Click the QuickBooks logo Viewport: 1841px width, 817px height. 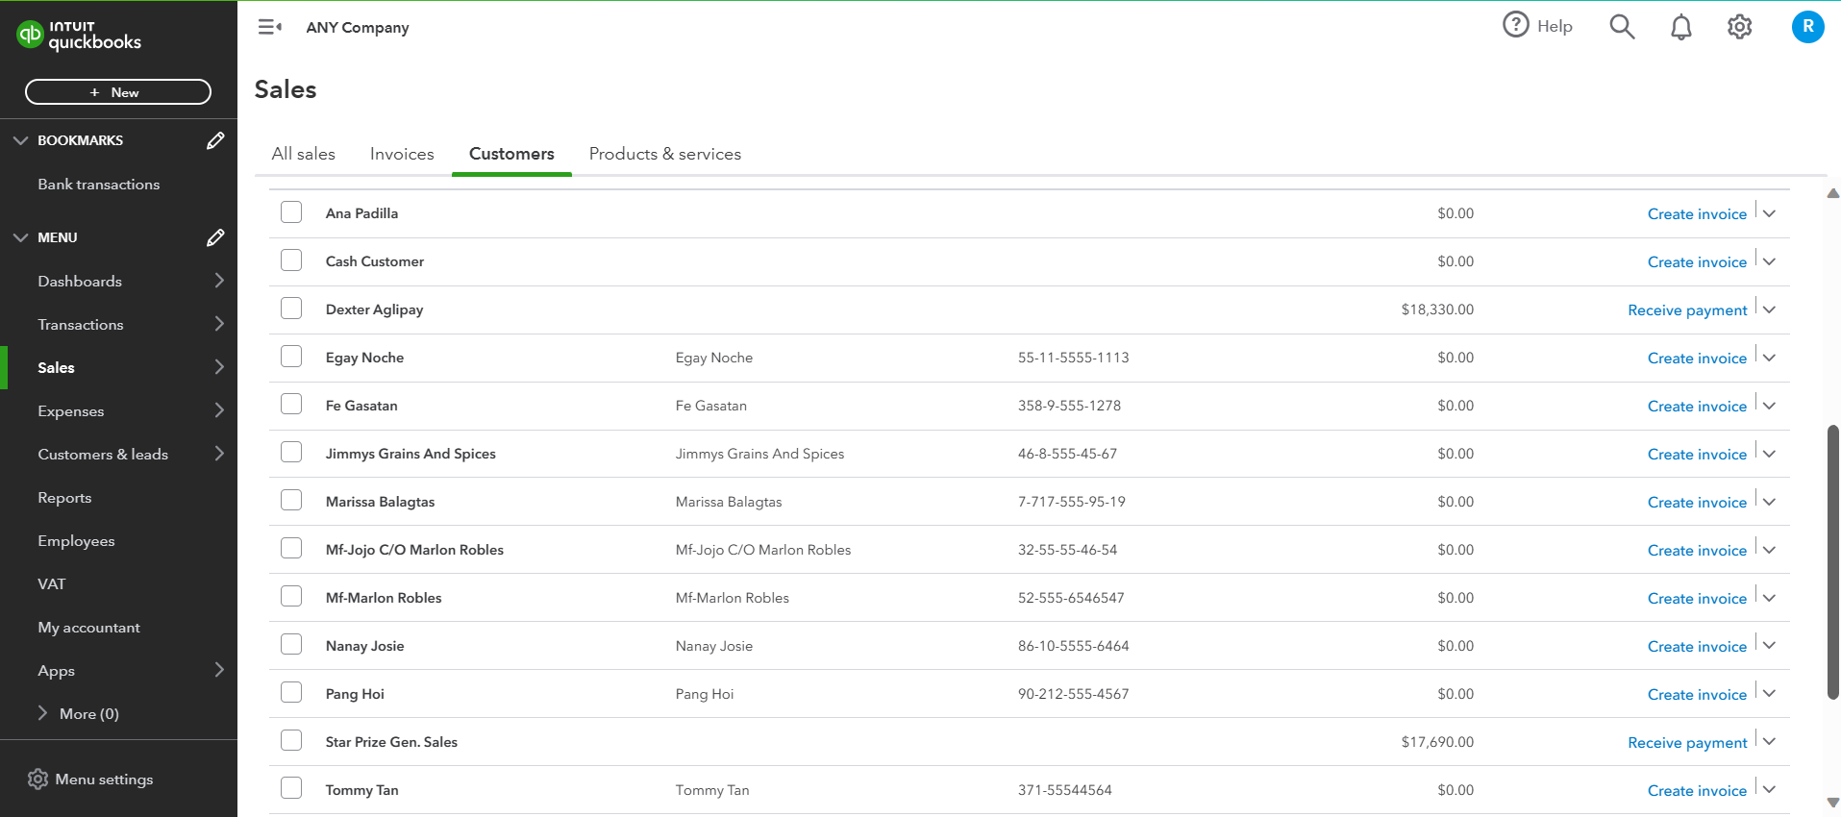pos(79,35)
